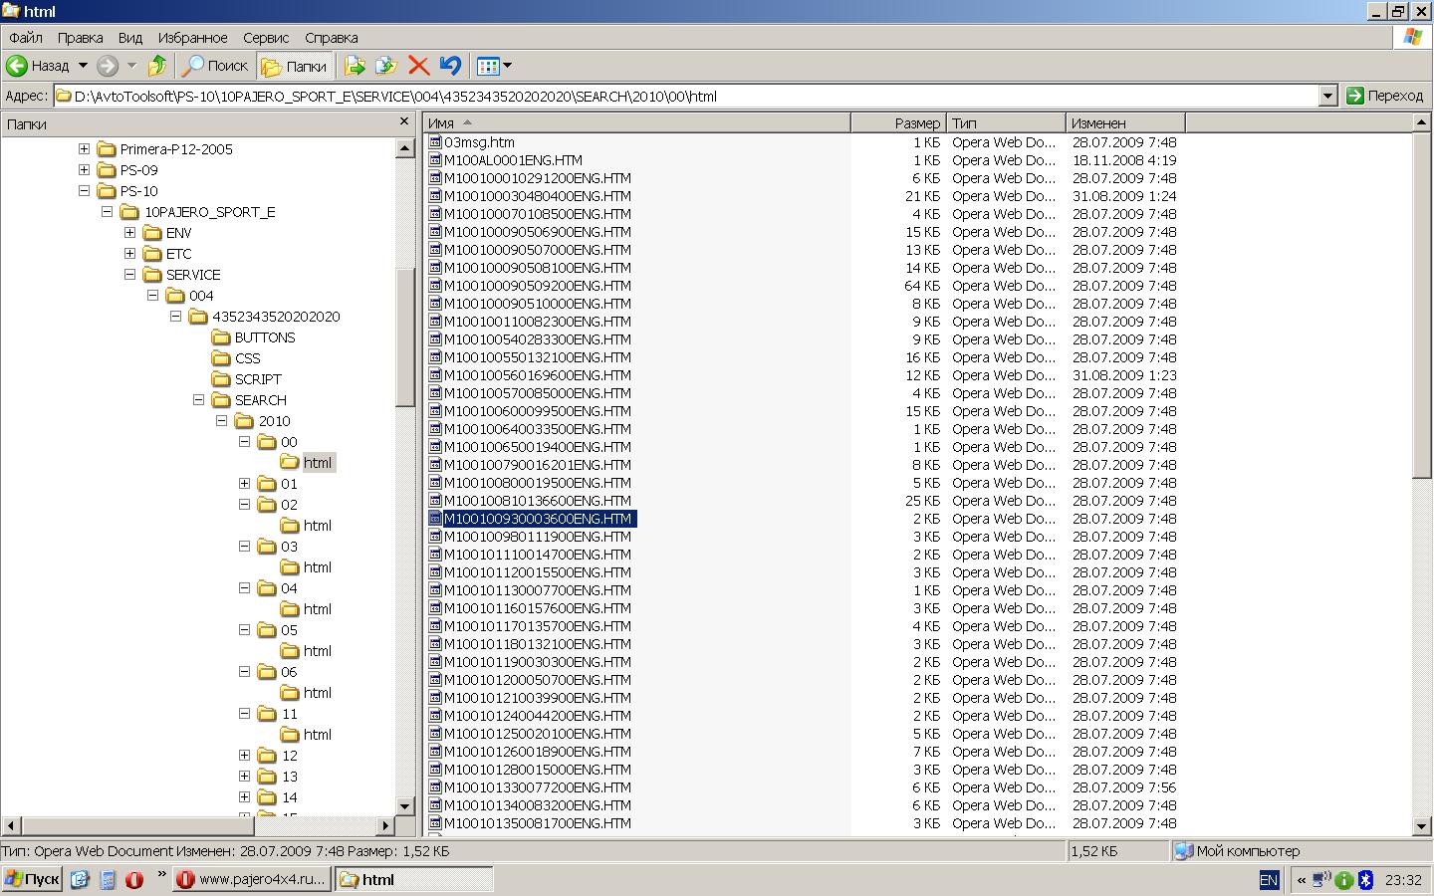Open the Избранное menu
The height and width of the screenshot is (896, 1434).
[x=192, y=38]
